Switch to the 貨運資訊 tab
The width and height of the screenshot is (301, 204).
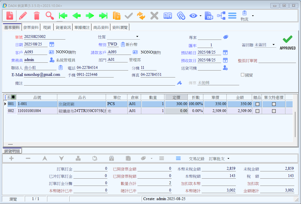[x=63, y=28]
